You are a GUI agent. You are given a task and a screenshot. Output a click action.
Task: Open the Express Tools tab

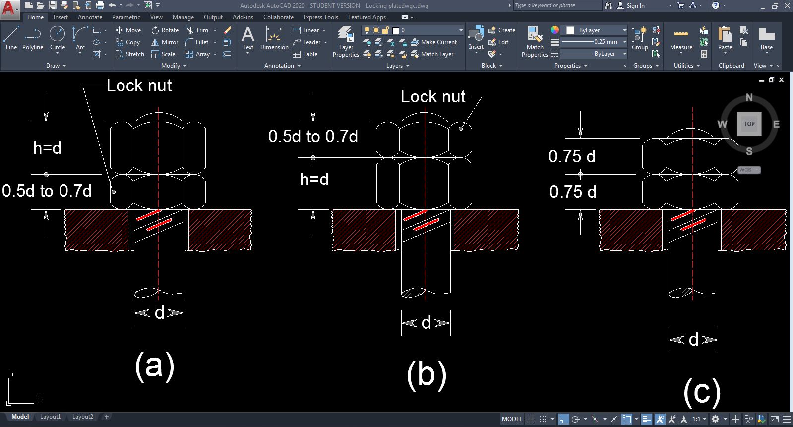click(320, 17)
